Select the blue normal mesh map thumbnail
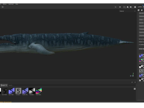Image resolution: width=144 pixels, height=108 pixels. click(x=141, y=56)
